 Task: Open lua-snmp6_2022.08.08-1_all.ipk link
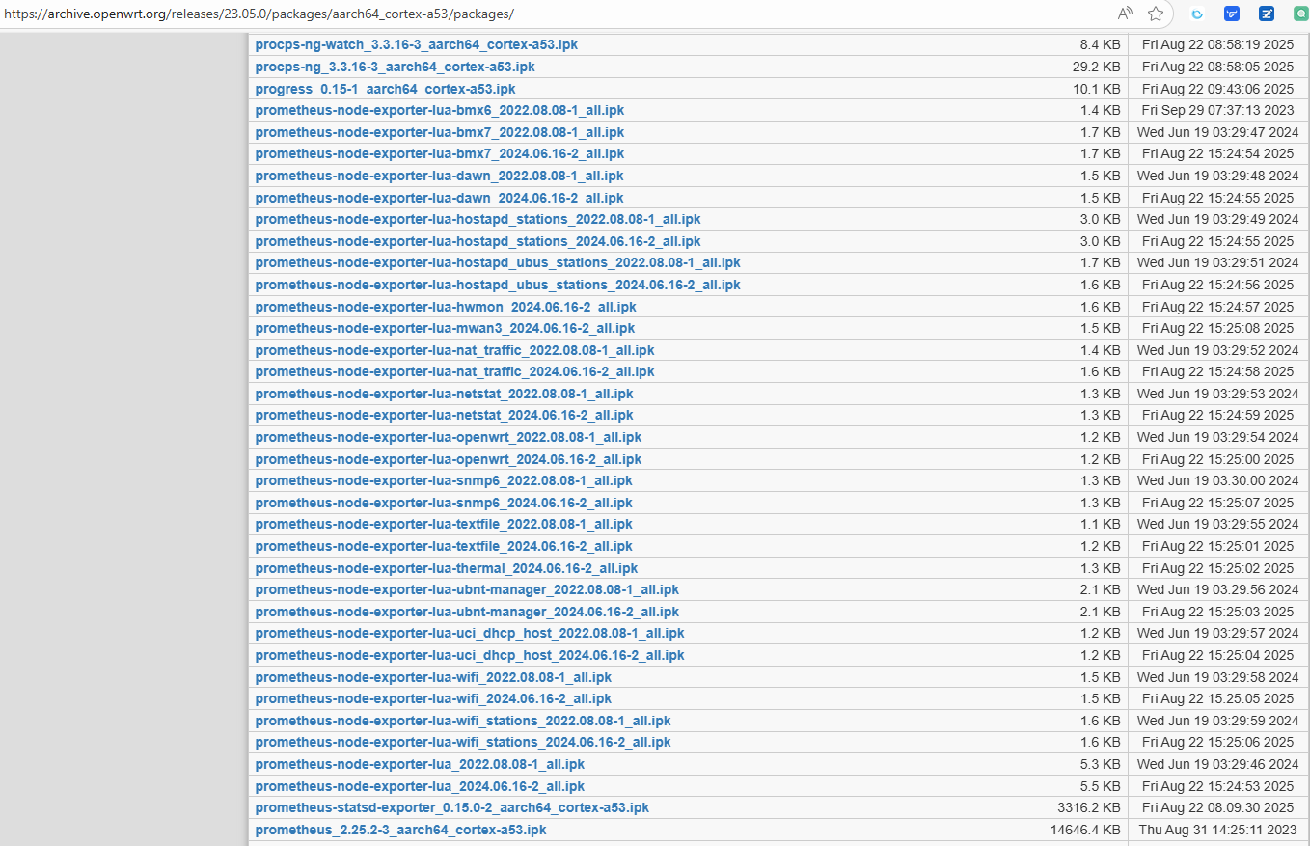tap(444, 480)
